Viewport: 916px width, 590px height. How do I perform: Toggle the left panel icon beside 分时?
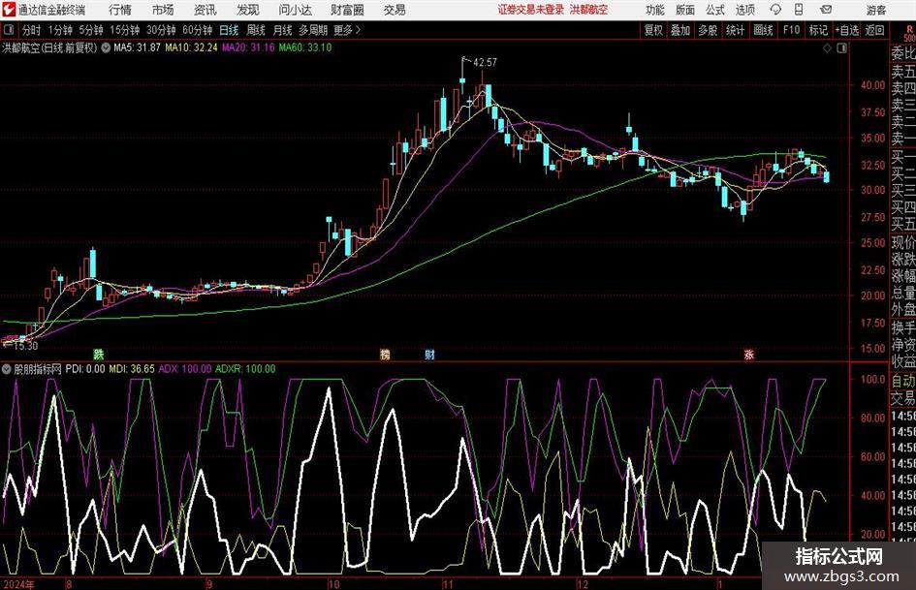click(x=9, y=30)
